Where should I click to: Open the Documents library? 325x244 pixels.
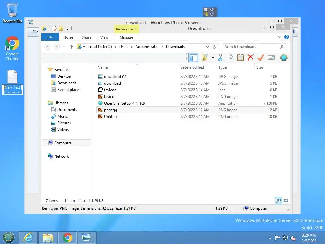coord(67,110)
